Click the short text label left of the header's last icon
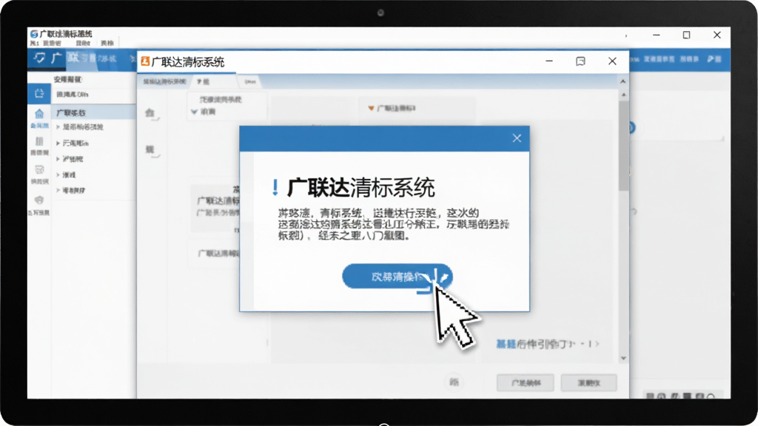 (689, 59)
